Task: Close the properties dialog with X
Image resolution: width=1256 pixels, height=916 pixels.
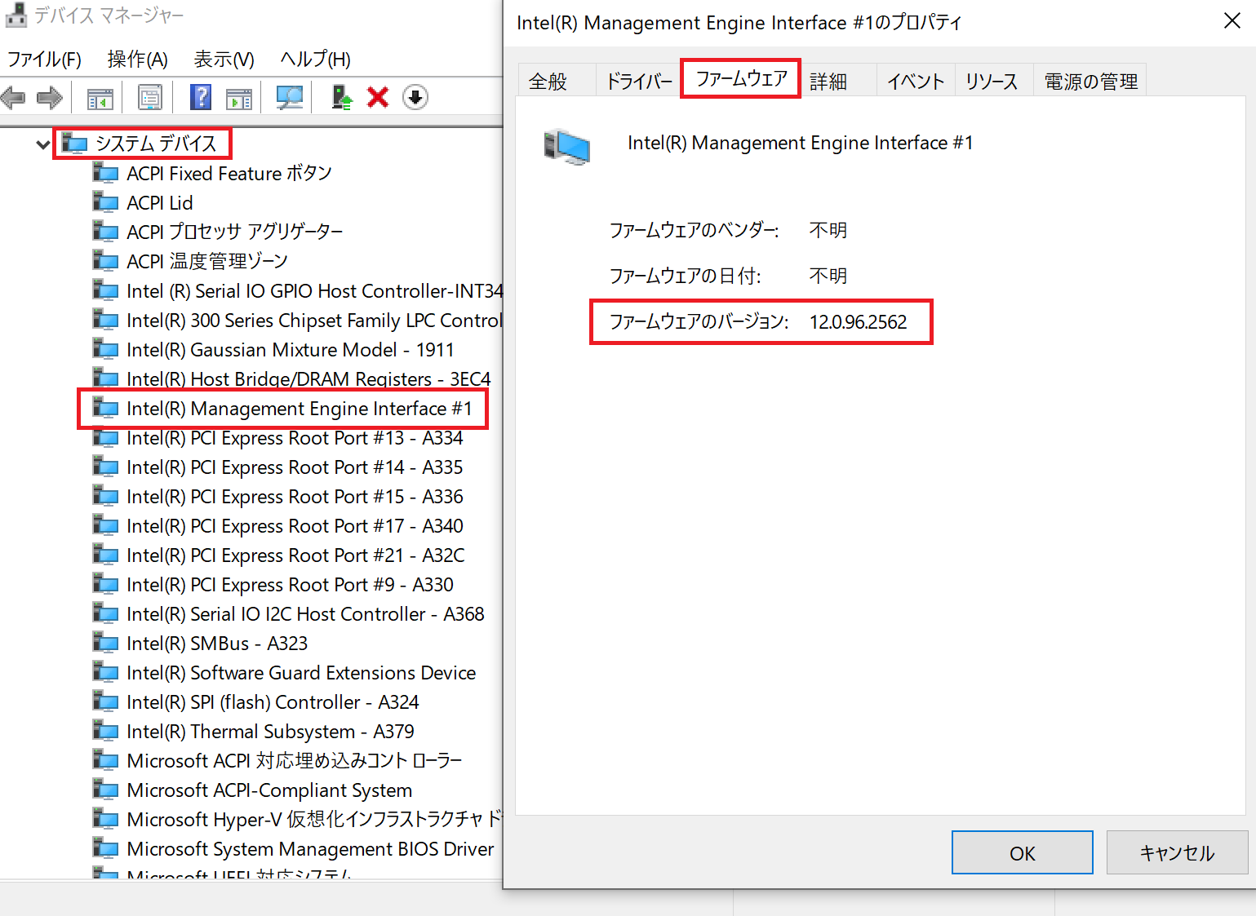Action: tap(1232, 20)
